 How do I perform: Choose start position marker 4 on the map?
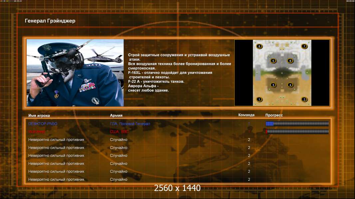290,85
